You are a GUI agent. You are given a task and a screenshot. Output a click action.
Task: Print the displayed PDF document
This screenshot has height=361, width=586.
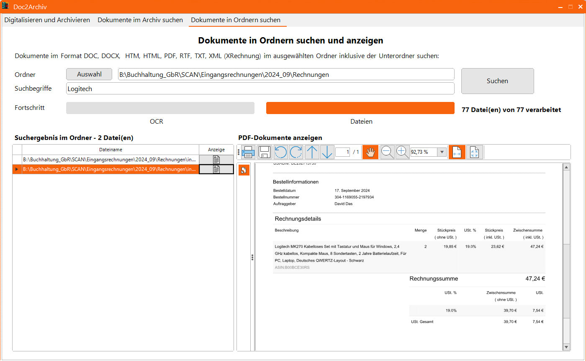click(x=248, y=152)
